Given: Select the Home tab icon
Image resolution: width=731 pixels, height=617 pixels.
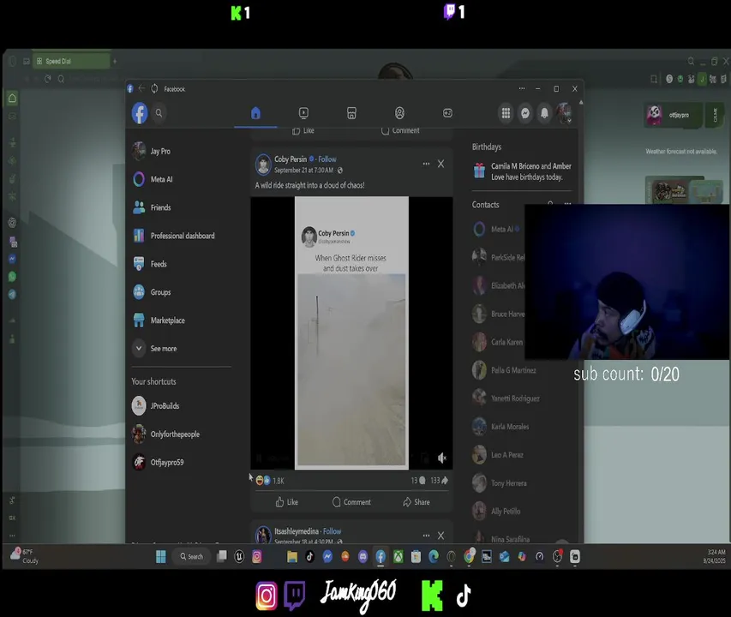Looking at the screenshot, I should pos(255,113).
